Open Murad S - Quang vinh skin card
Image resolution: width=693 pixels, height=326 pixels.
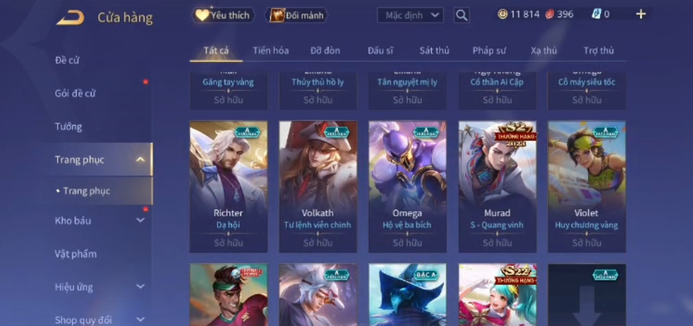497,186
